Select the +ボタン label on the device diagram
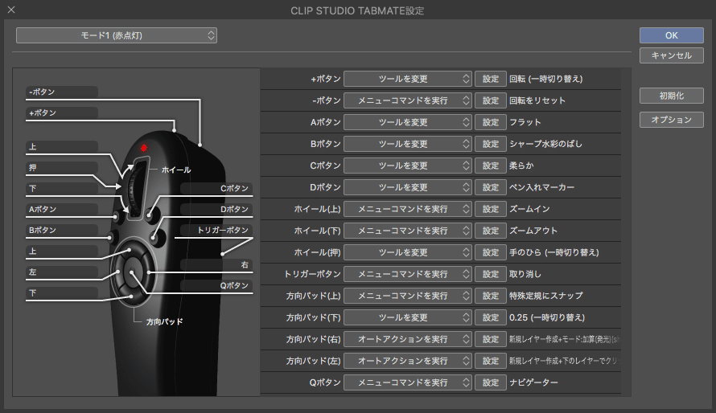This screenshot has height=413, width=716. tap(62, 112)
